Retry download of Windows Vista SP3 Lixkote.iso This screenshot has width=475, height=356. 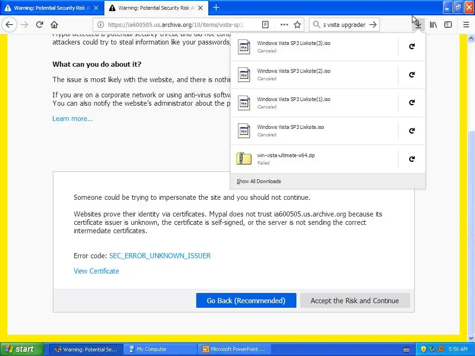[412, 131]
